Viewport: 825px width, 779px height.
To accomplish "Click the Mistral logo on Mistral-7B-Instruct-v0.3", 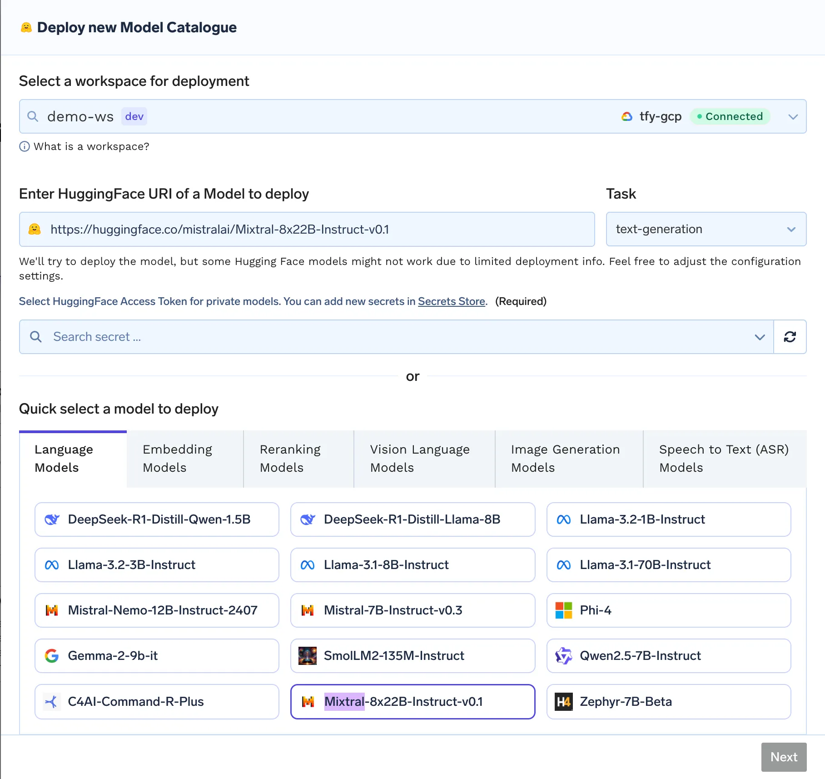I will pyautogui.click(x=308, y=610).
